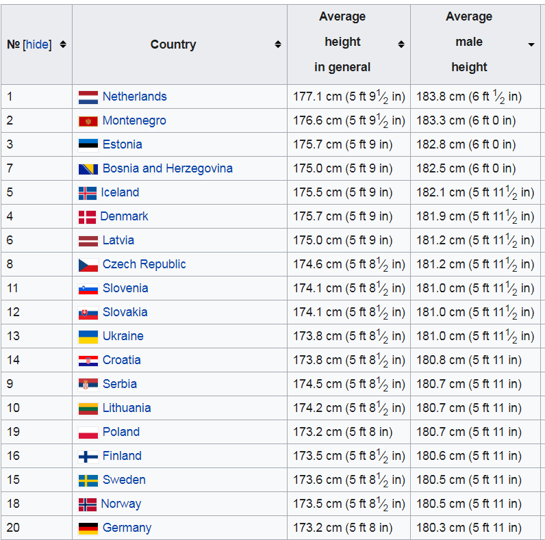Click the Sweden flag icon
This screenshot has width=545, height=540.
pyautogui.click(x=88, y=480)
